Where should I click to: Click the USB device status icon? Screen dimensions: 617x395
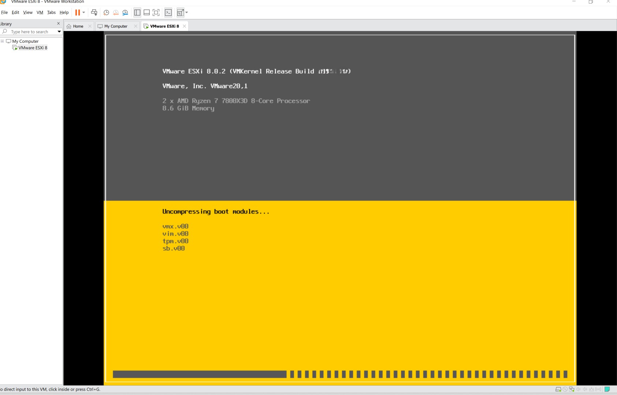[x=591, y=389]
